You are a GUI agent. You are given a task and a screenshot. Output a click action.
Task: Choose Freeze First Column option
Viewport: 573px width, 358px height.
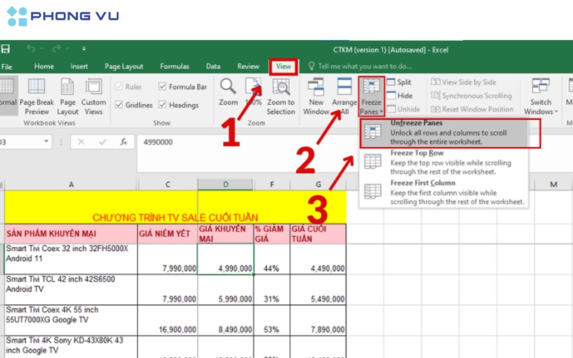444,192
